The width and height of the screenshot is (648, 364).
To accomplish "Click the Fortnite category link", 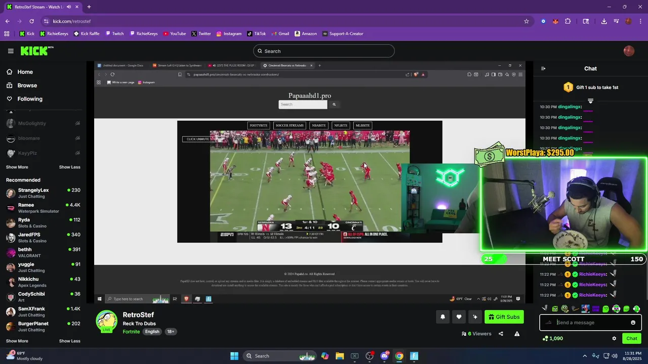I will (131, 332).
